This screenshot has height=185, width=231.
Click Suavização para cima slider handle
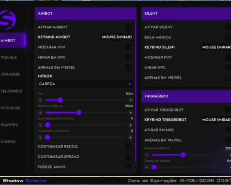tap(48, 137)
